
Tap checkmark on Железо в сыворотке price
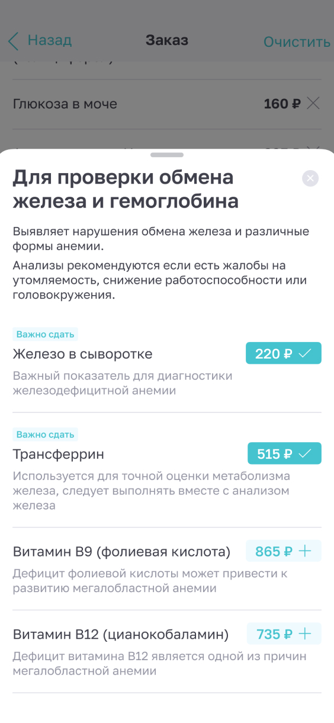[305, 354]
